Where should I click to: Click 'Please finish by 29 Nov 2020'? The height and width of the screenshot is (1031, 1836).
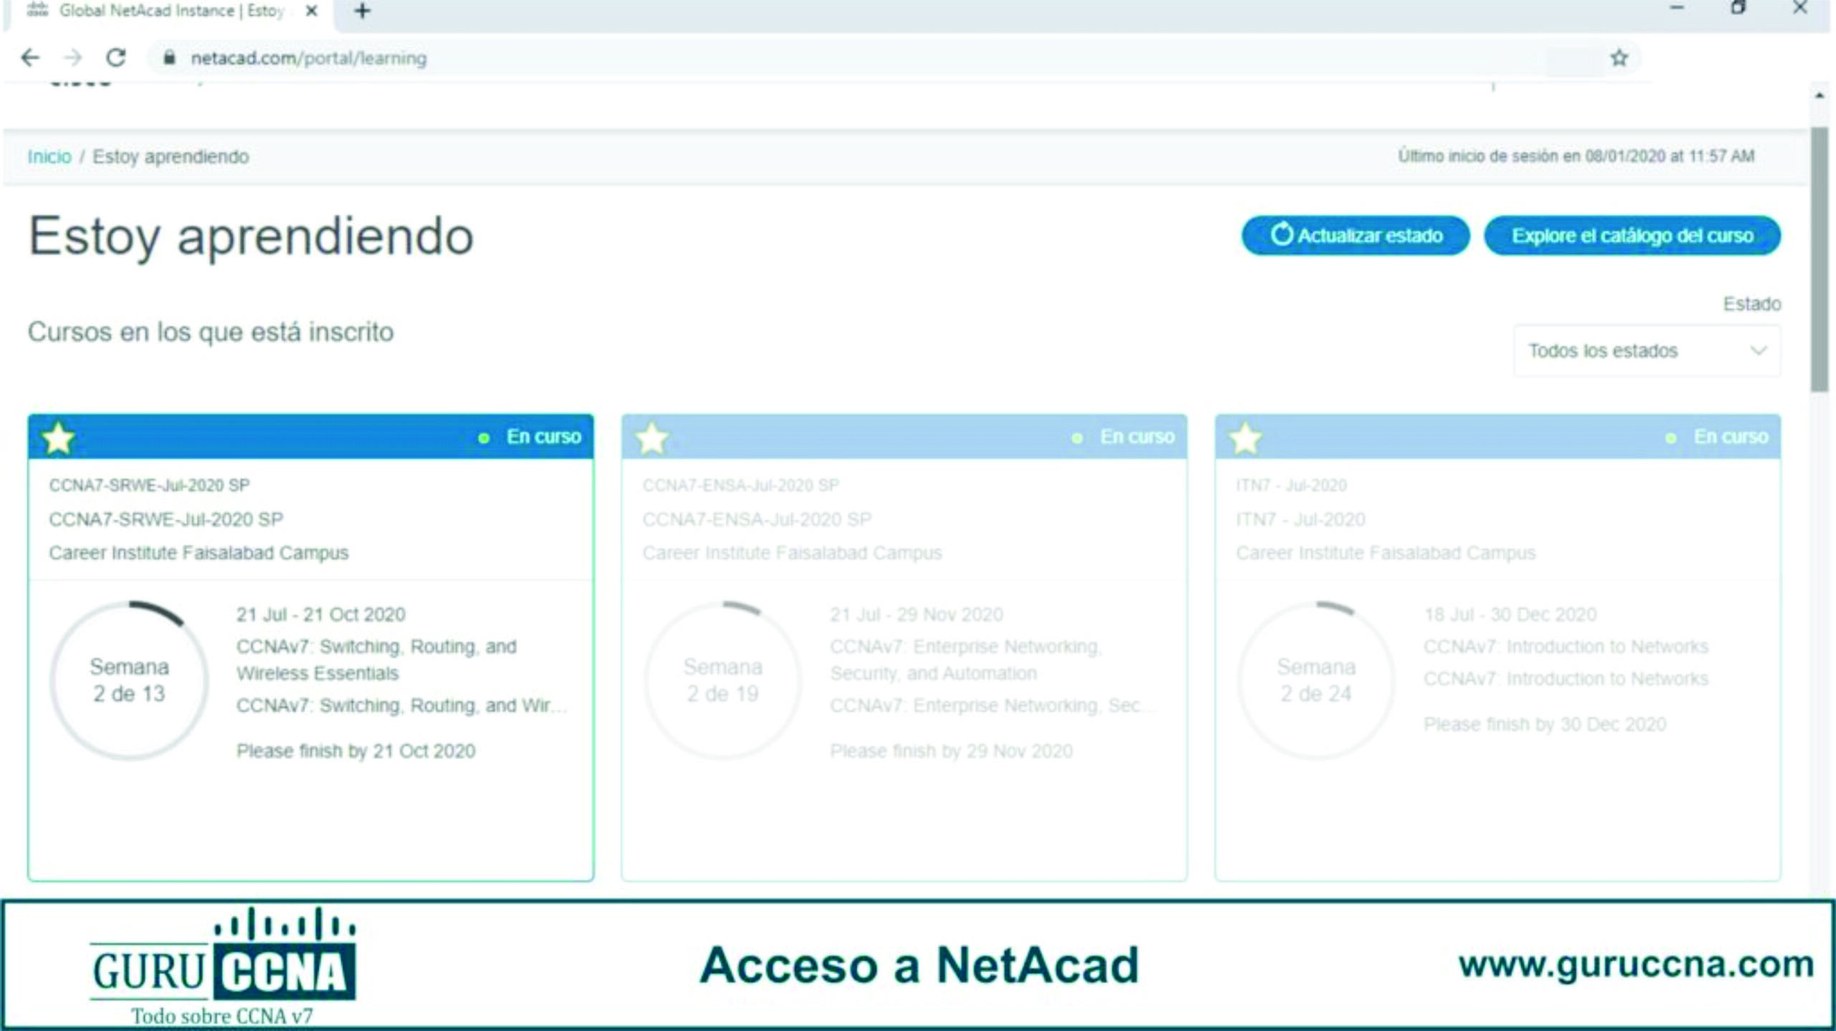click(x=951, y=751)
